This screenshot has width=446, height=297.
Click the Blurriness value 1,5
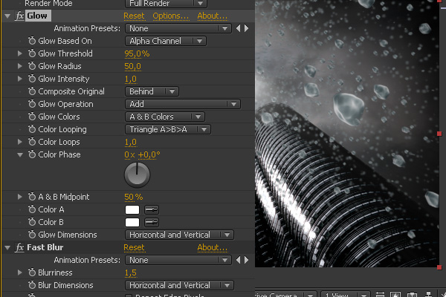tap(131, 272)
